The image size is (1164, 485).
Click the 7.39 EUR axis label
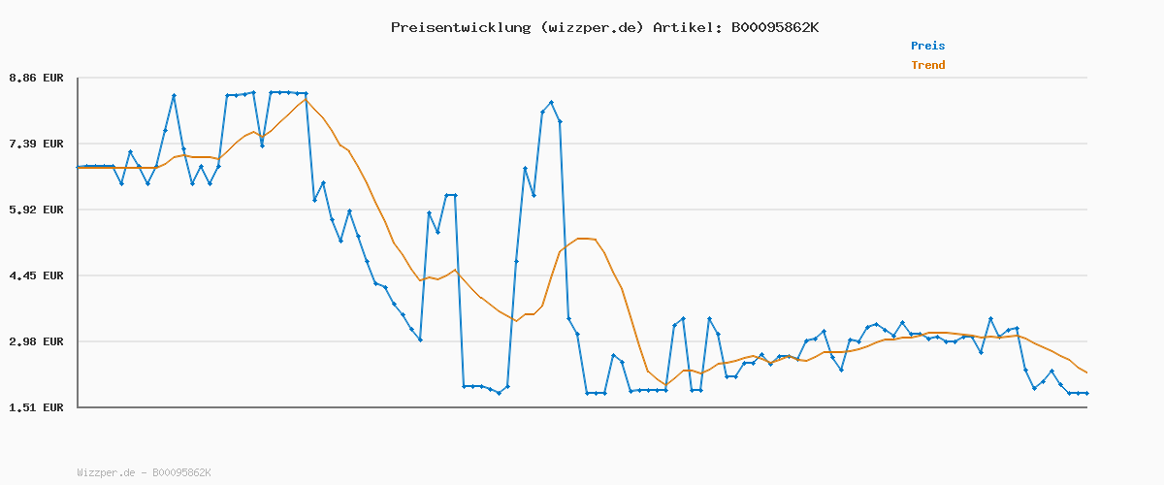(x=36, y=144)
